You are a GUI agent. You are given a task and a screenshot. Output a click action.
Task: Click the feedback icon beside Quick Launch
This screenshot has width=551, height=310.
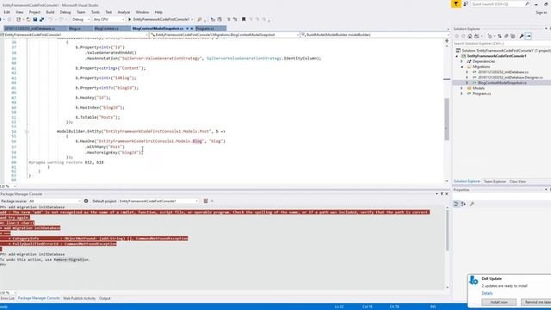point(466,3)
